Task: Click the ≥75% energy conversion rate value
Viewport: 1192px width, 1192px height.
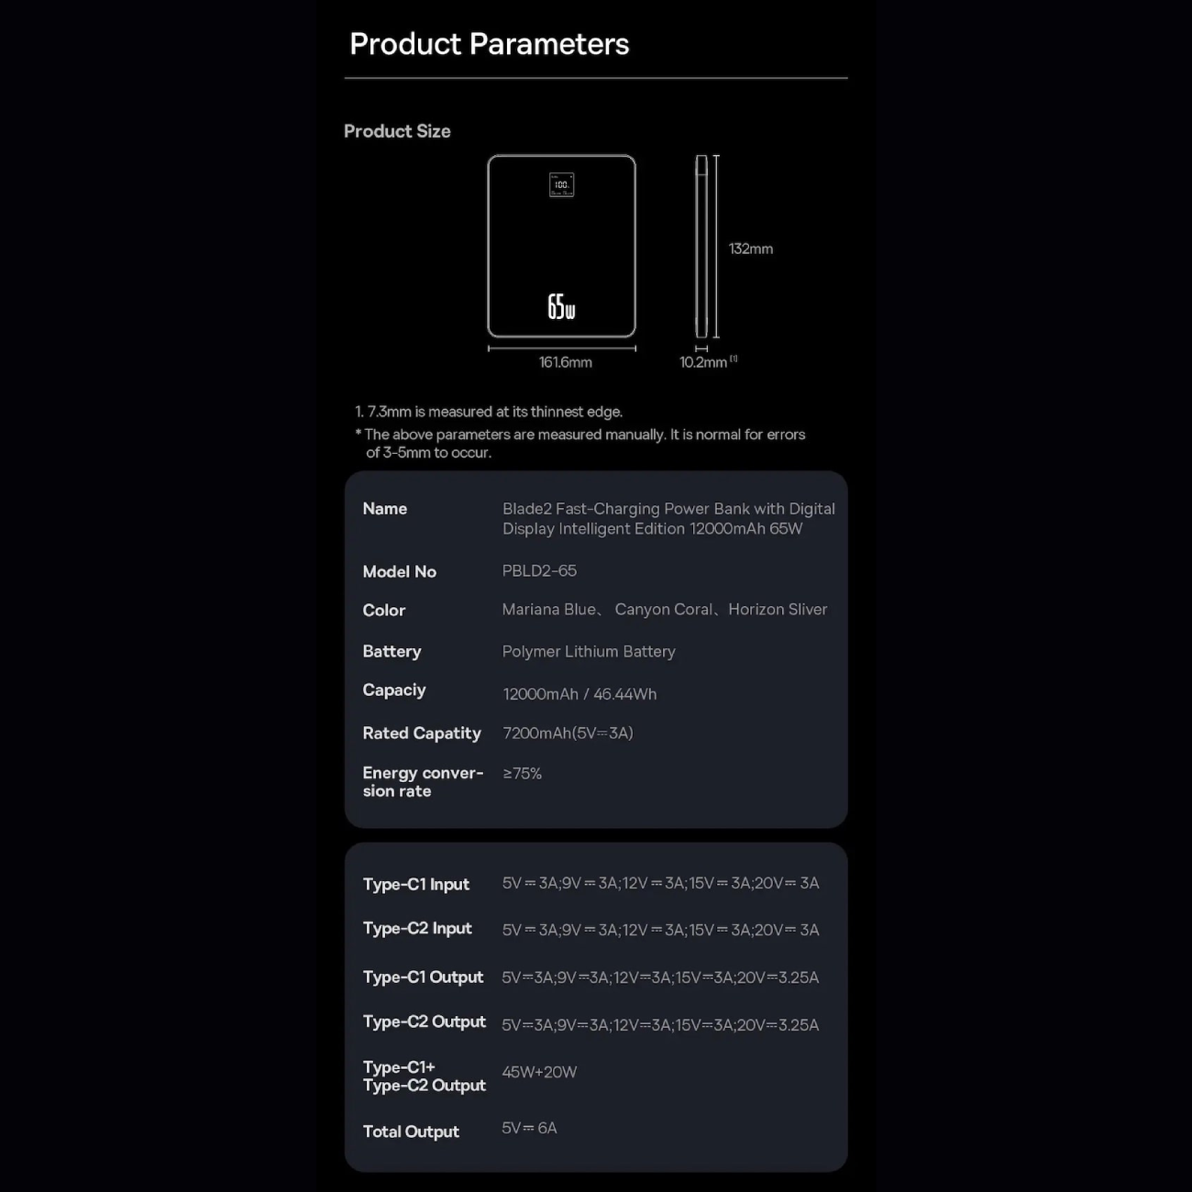Action: click(522, 774)
